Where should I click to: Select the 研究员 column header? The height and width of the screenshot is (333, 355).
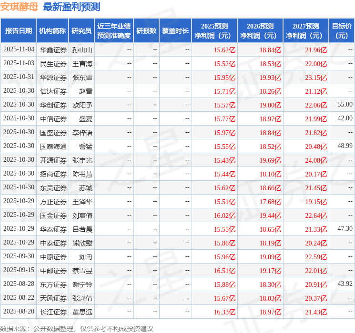[81, 31]
